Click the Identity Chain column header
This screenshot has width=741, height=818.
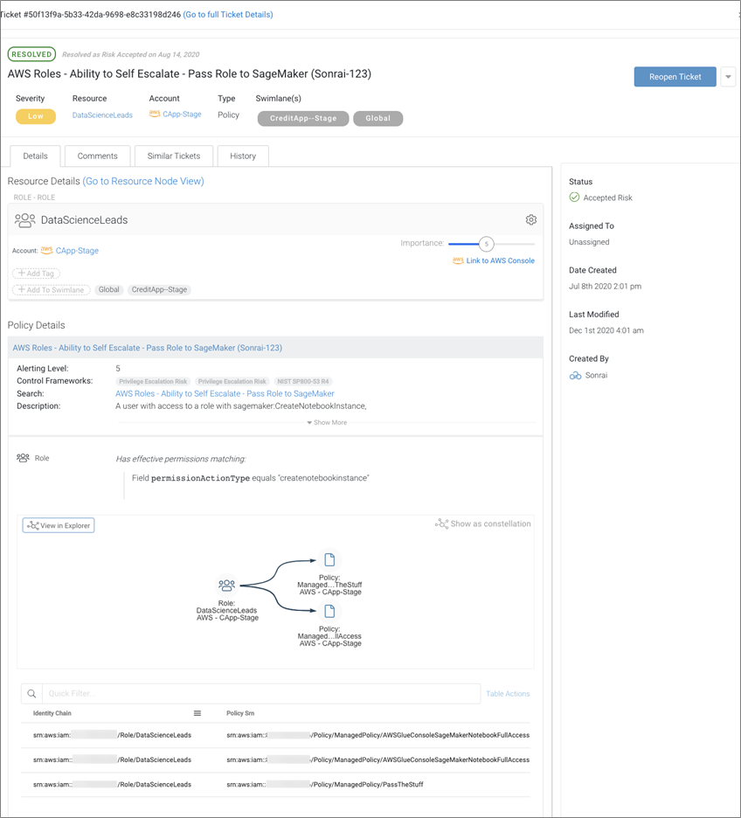pos(52,713)
